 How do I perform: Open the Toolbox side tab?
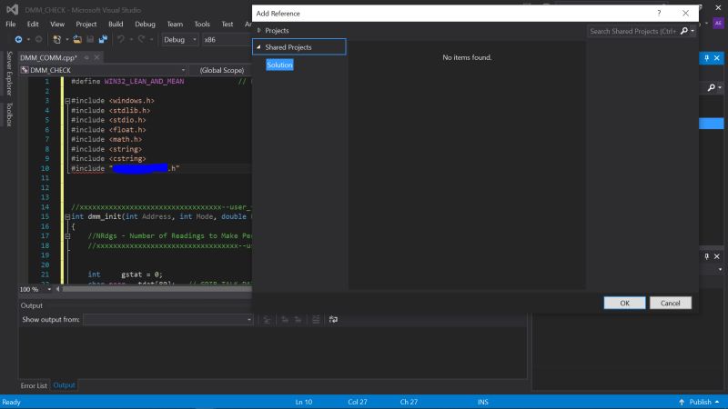point(9,115)
